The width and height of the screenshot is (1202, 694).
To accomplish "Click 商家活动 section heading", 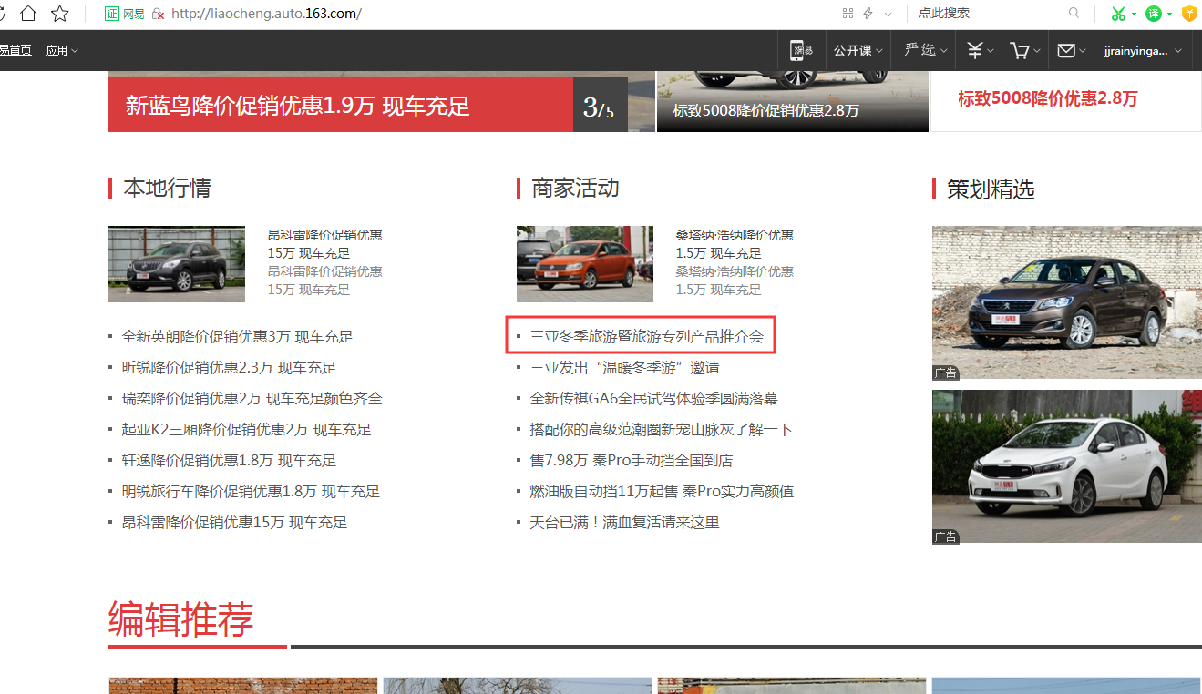I will pyautogui.click(x=575, y=188).
